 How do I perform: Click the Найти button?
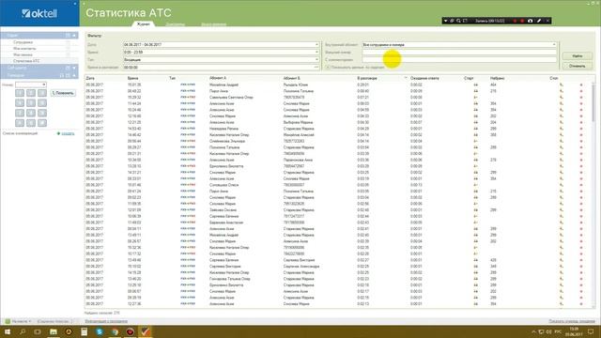(x=577, y=56)
